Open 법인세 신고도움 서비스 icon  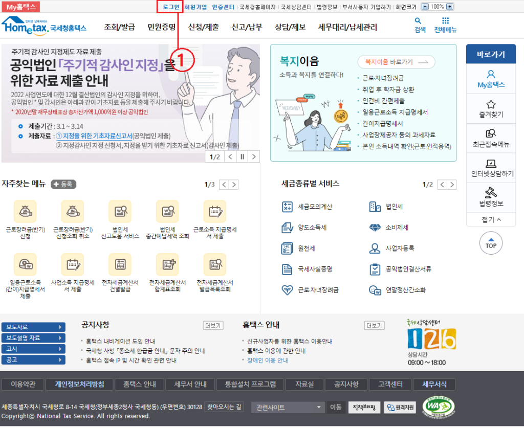coord(120,211)
